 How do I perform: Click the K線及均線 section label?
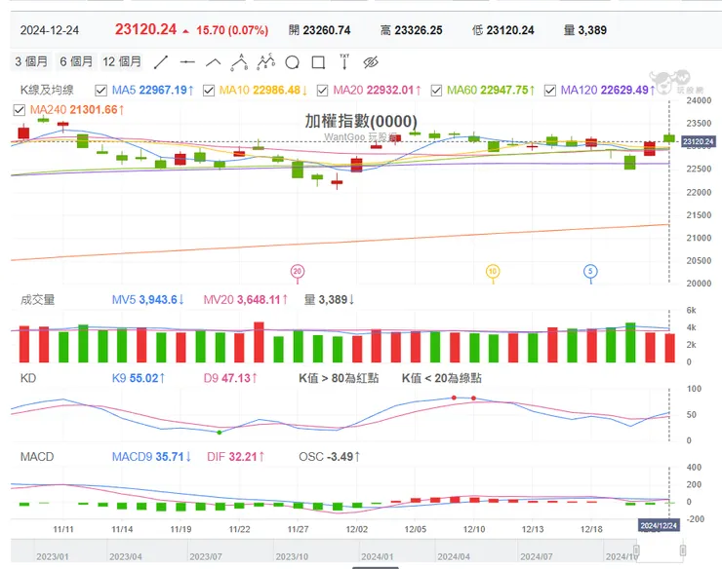click(47, 91)
